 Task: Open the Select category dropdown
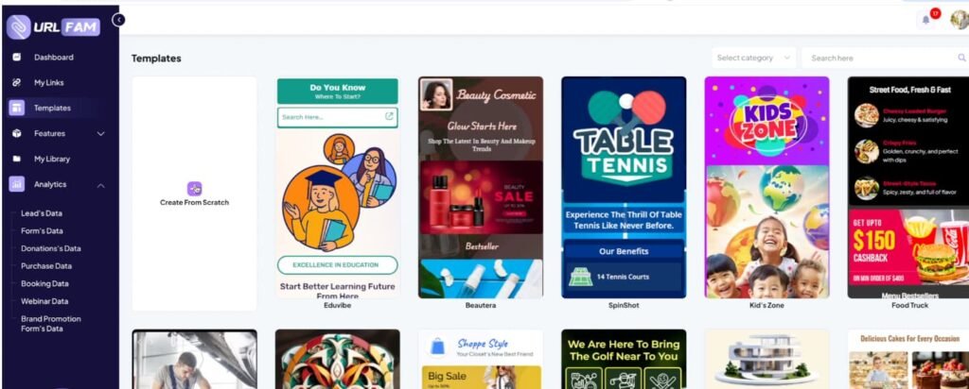point(753,58)
